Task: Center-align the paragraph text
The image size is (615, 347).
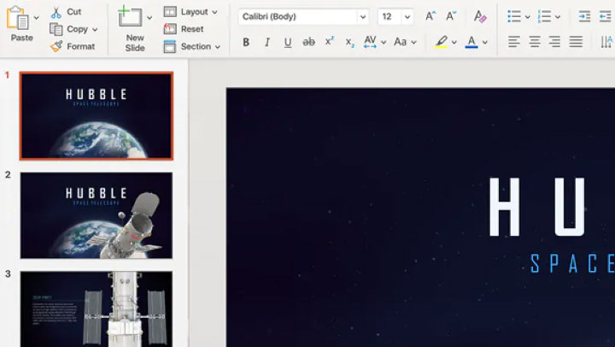Action: (x=535, y=42)
